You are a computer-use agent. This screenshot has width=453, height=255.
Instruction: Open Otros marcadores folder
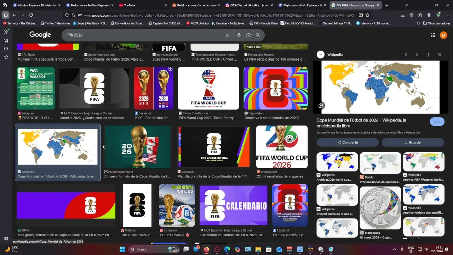coord(437,23)
